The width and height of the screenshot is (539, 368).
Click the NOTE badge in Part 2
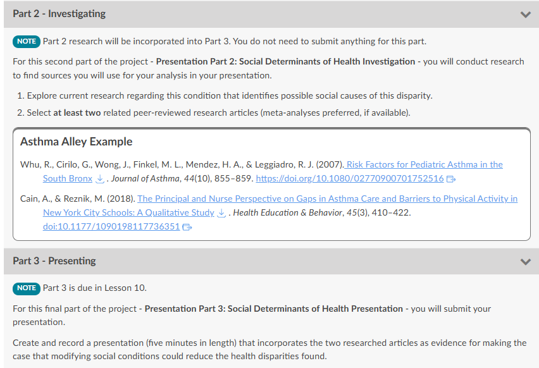(x=27, y=42)
